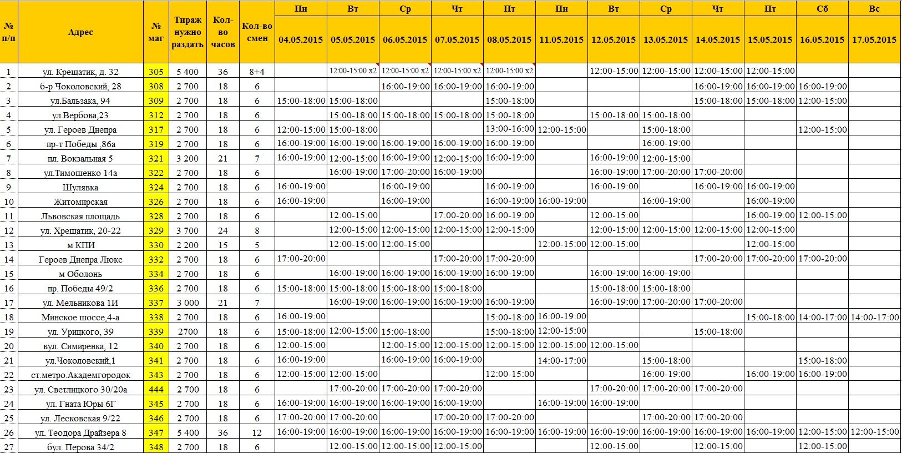902x453 pixels.
Task: Select address cell 'ул. Светлицкого 30/20а'
Action: point(80,389)
